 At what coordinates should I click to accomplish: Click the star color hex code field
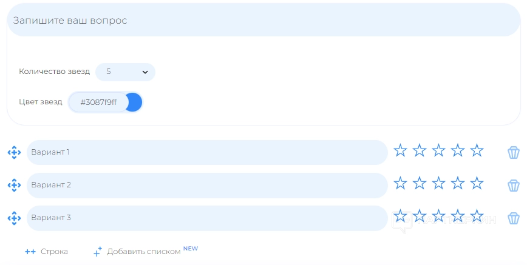pos(98,102)
